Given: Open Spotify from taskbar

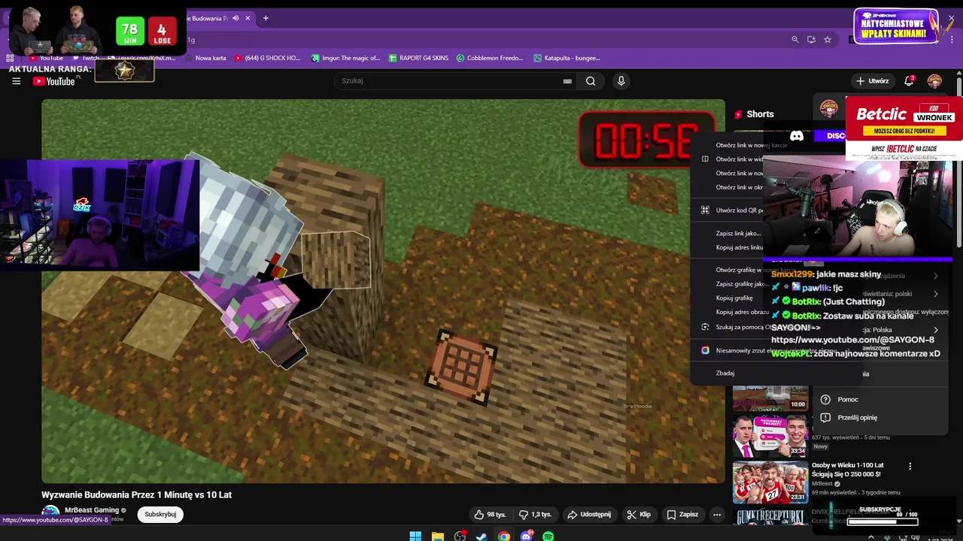Looking at the screenshot, I should pyautogui.click(x=548, y=536).
